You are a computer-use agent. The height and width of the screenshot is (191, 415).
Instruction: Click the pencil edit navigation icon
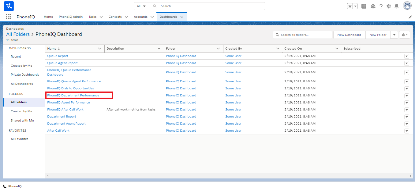pos(410,17)
